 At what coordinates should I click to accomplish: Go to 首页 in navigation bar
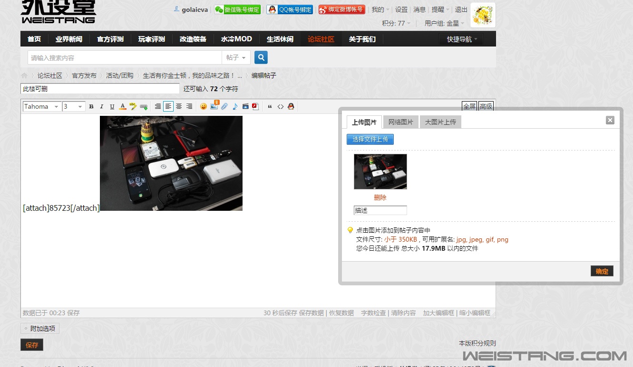(34, 39)
